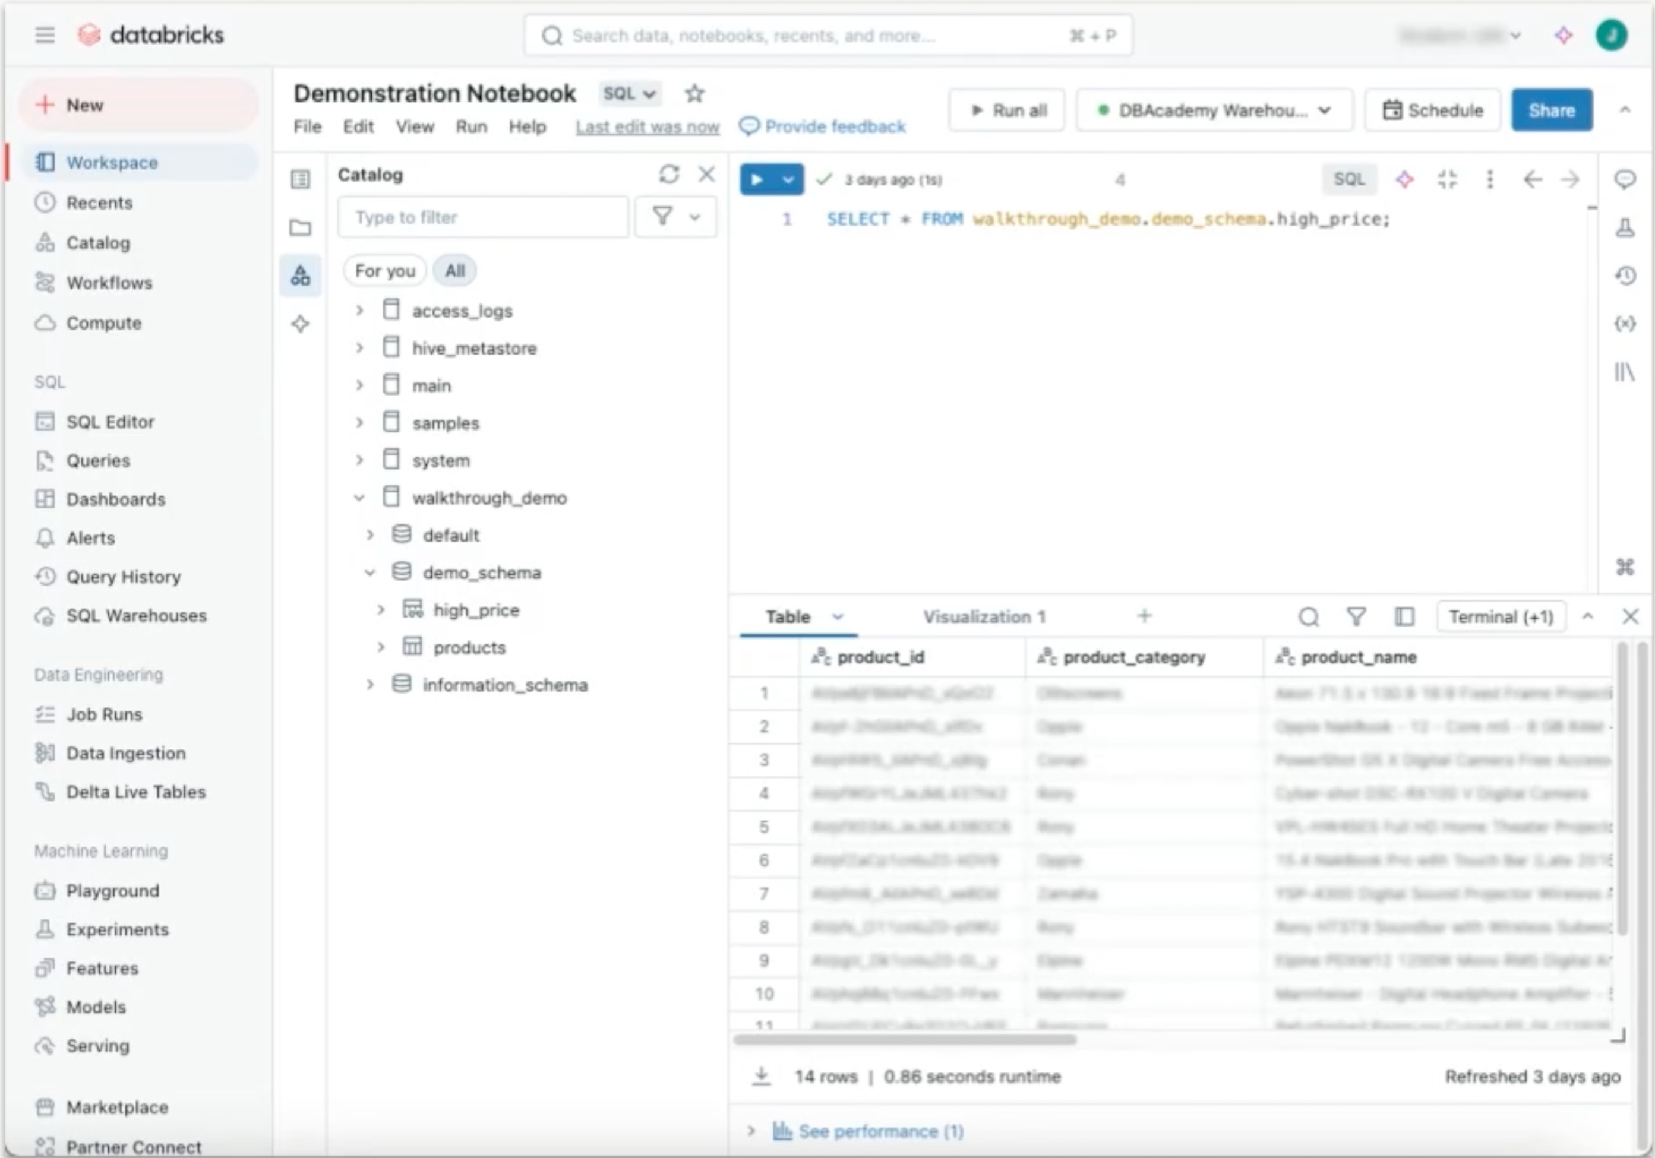Collapse the demo_schema node

(x=369, y=572)
